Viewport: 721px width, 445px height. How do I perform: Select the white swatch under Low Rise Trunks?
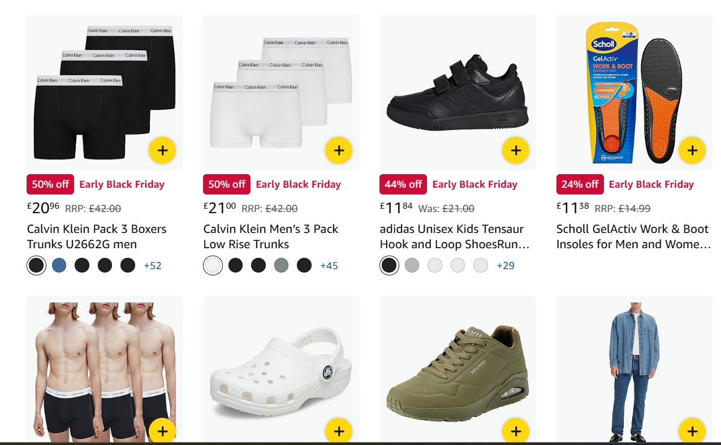click(x=213, y=265)
